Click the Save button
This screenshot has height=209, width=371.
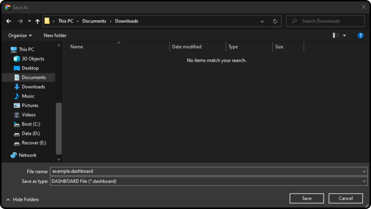pos(307,199)
